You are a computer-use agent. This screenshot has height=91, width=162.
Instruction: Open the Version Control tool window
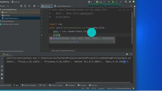pyautogui.click(x=5, y=85)
